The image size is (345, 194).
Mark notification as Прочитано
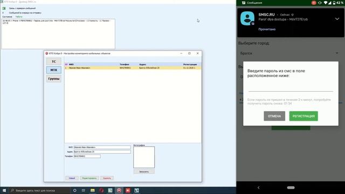pos(267,29)
